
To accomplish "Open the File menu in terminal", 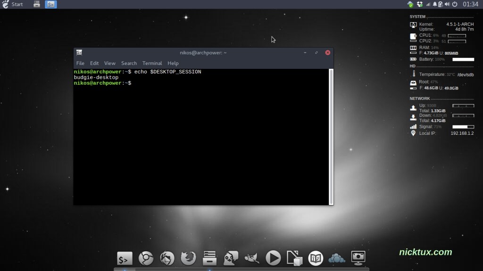I will click(80, 63).
